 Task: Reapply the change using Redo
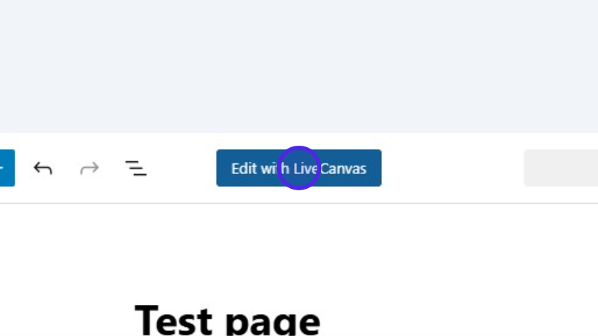(89, 168)
